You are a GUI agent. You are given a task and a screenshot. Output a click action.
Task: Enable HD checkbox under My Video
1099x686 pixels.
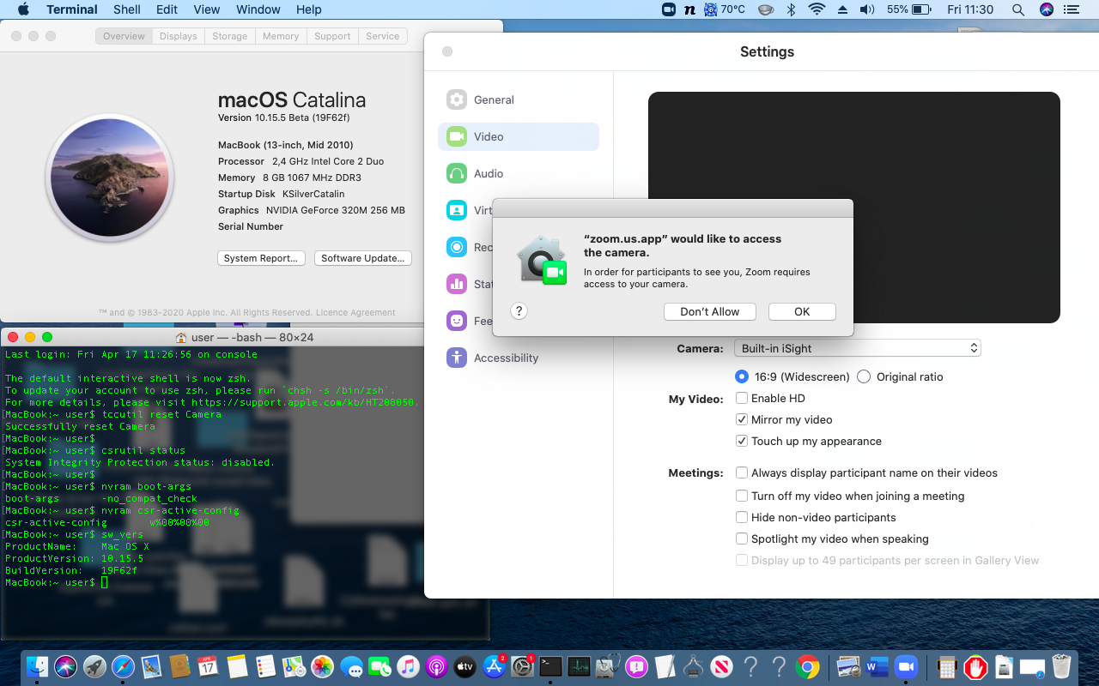[742, 398]
